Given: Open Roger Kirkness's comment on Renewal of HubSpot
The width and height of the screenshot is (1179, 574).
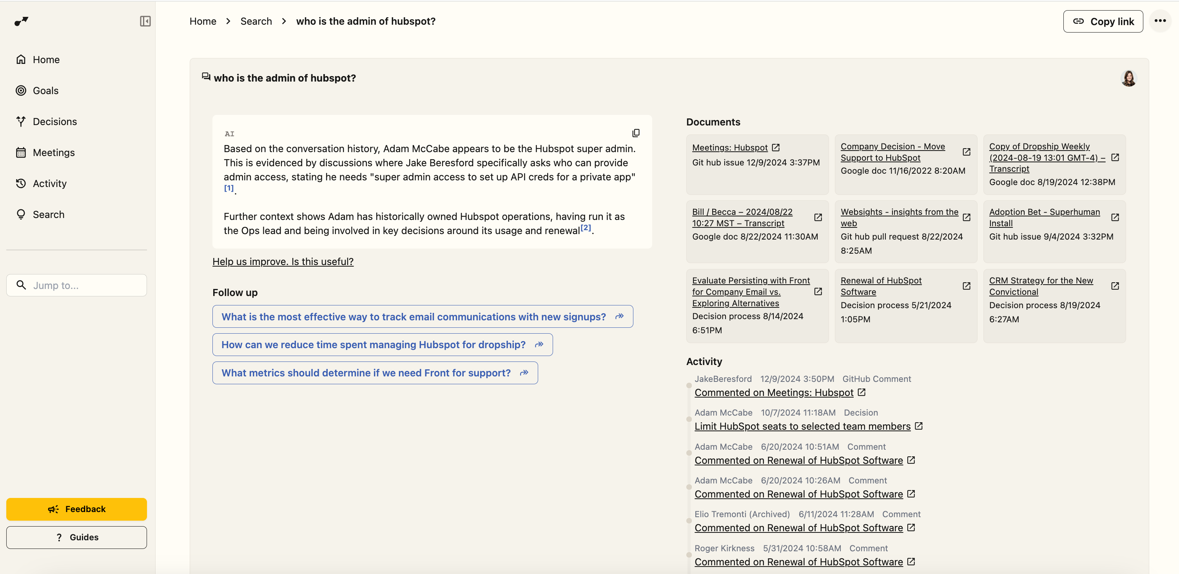Looking at the screenshot, I should tap(798, 561).
